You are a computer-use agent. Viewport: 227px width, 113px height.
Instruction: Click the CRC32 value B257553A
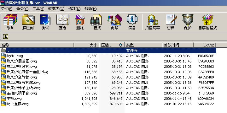point(206,88)
